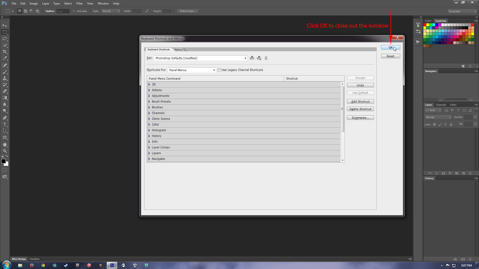The image size is (479, 269).
Task: Toggle Lock transparent pixels in Layers panel
Action: pyautogui.click(x=434, y=124)
